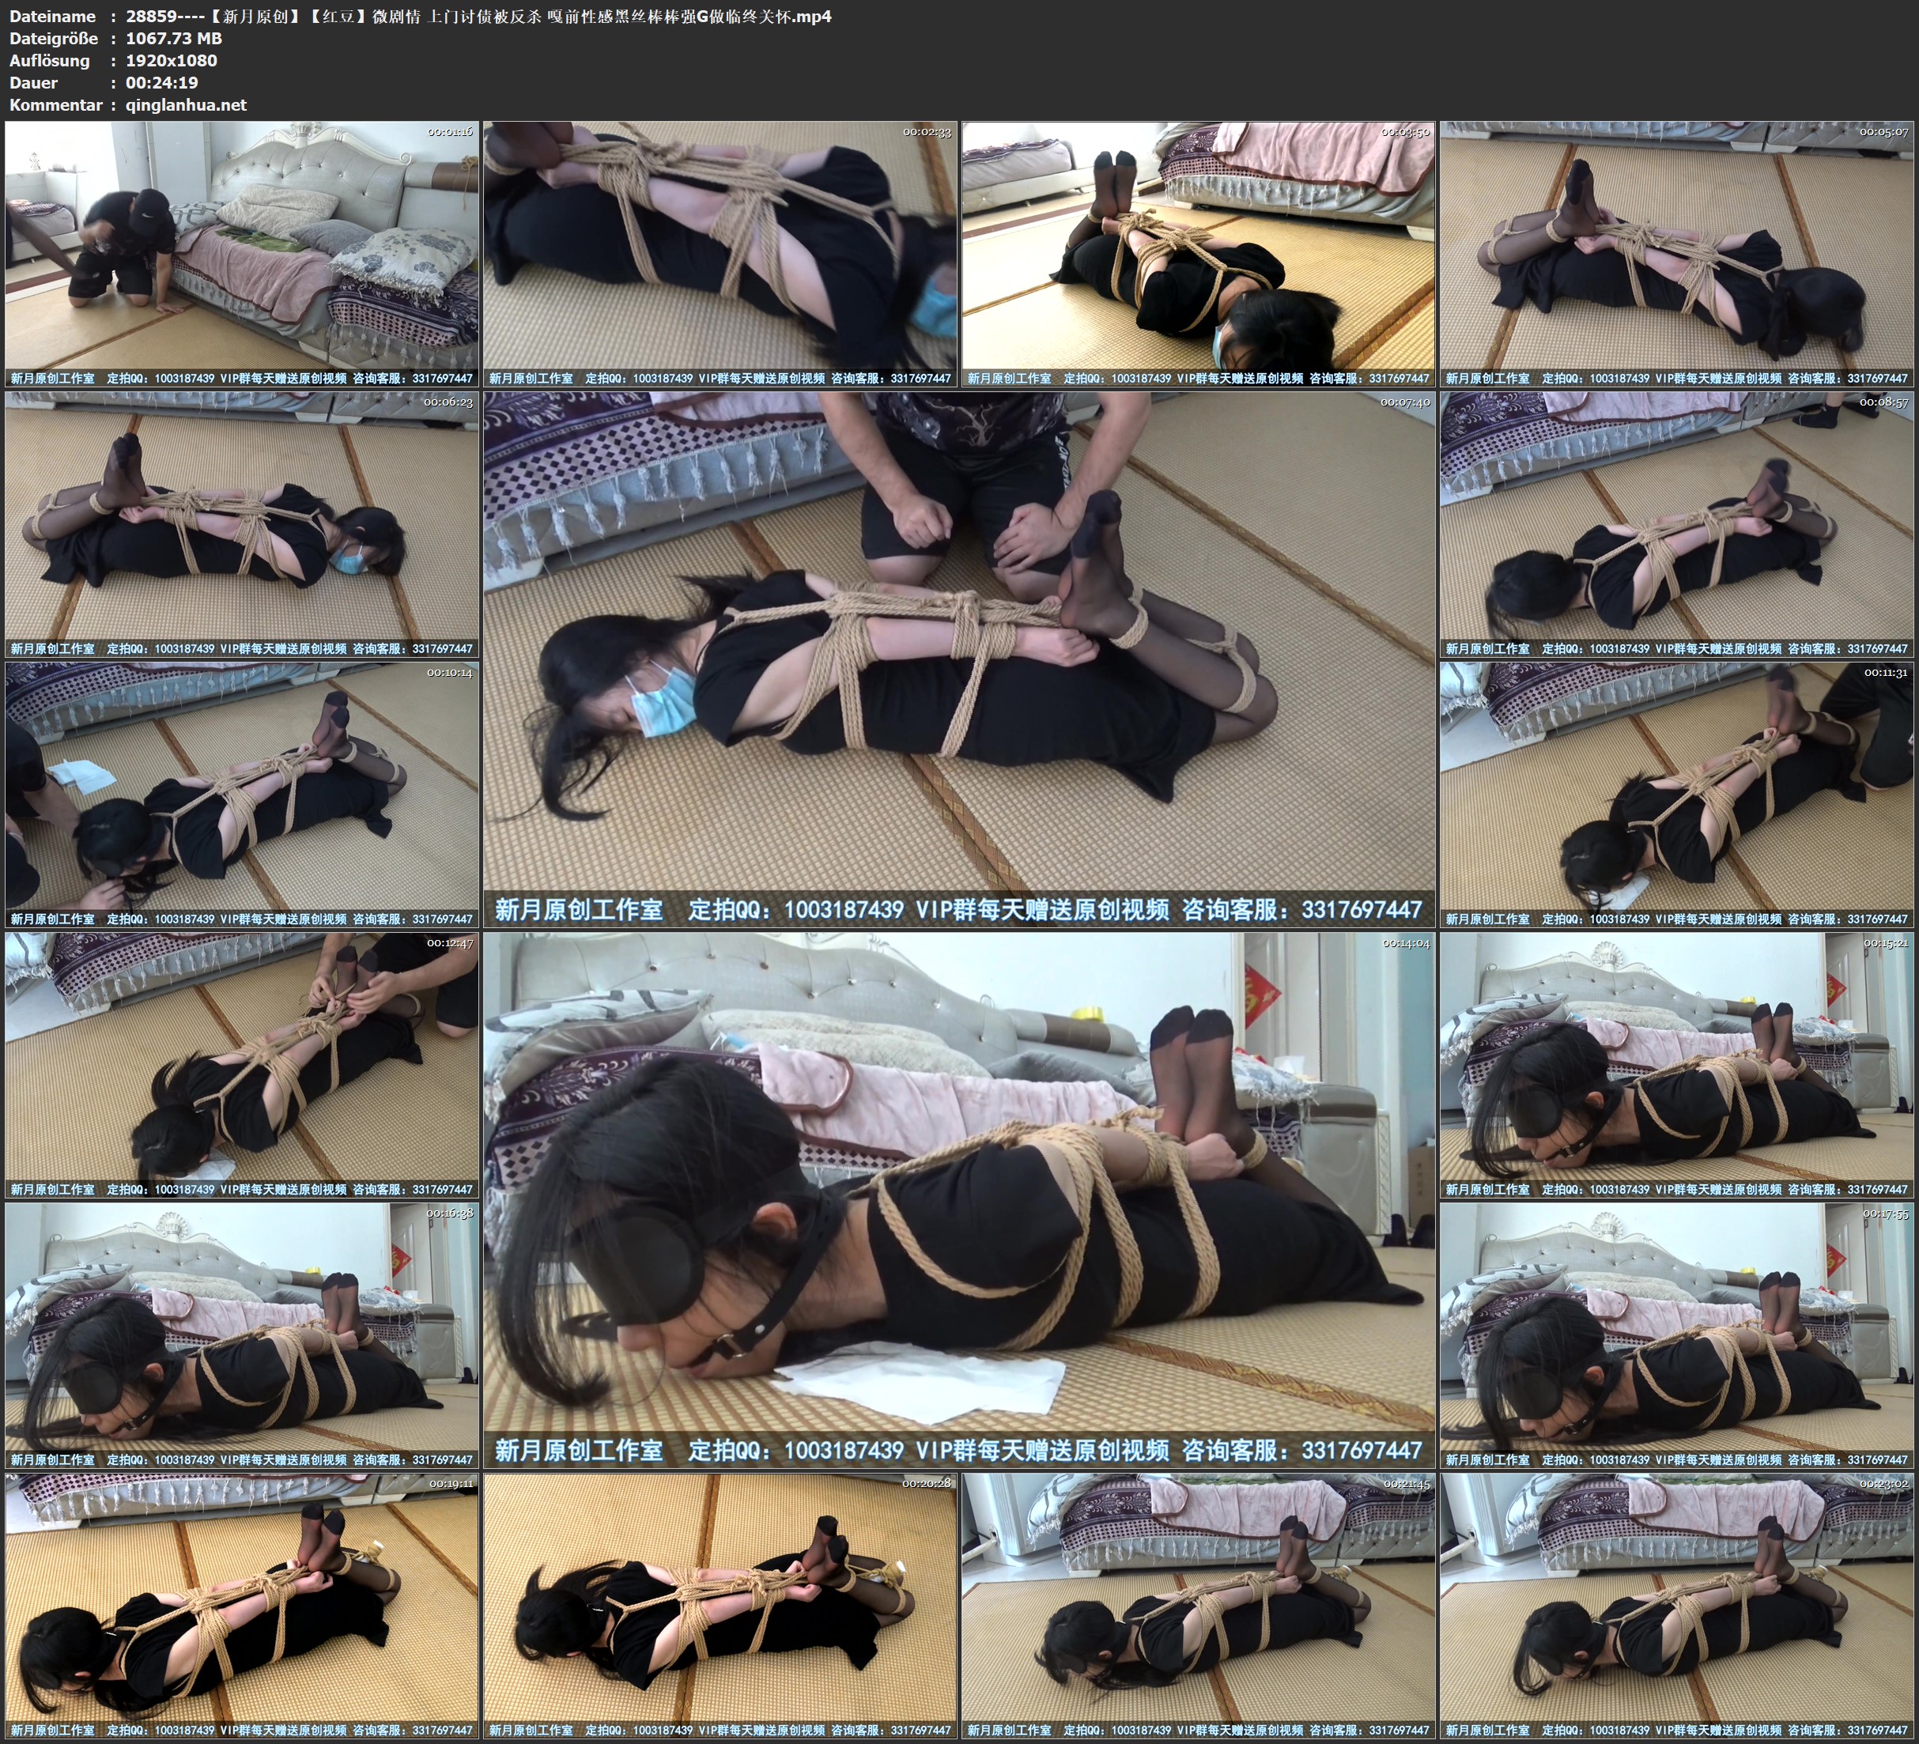Open the frame timestamped 00:02:33
The height and width of the screenshot is (1744, 1919).
click(720, 253)
